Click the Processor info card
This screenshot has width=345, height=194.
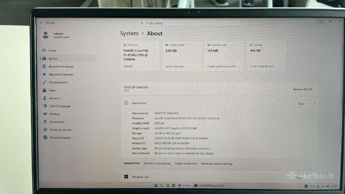click(x=140, y=56)
